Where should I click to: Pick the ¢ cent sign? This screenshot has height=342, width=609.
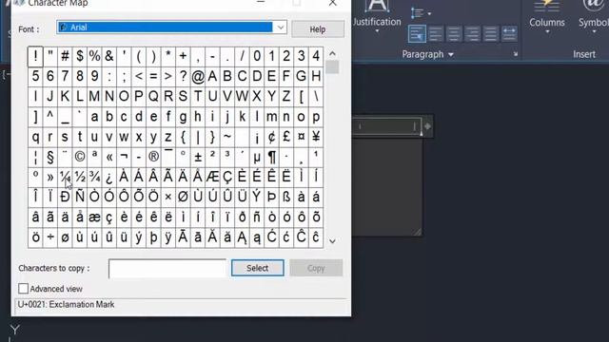pyautogui.click(x=271, y=137)
